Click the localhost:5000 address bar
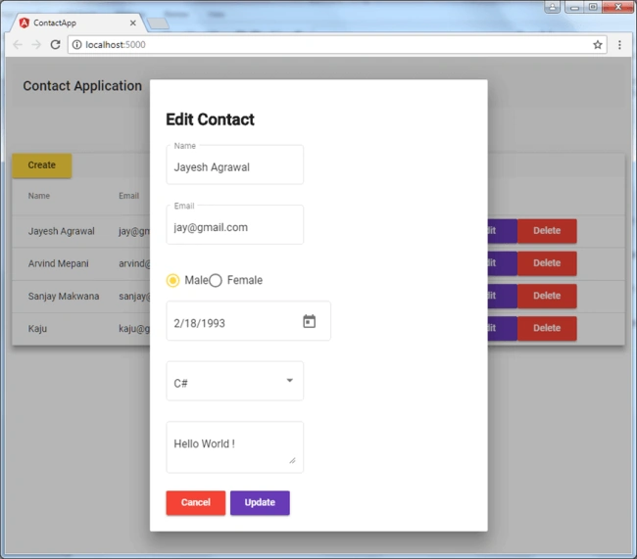Viewport: 637px width, 559px height. [x=337, y=45]
